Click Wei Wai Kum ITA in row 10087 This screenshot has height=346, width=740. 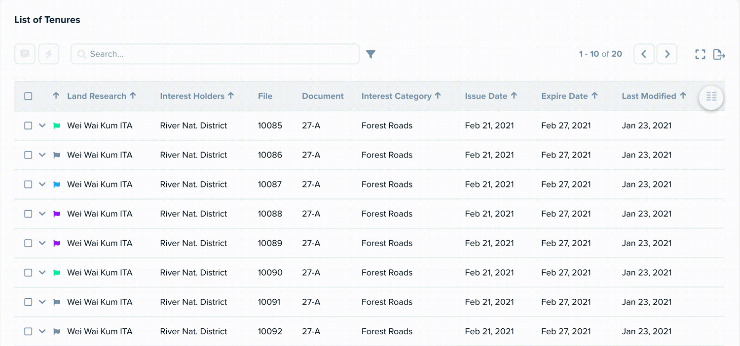(100, 185)
